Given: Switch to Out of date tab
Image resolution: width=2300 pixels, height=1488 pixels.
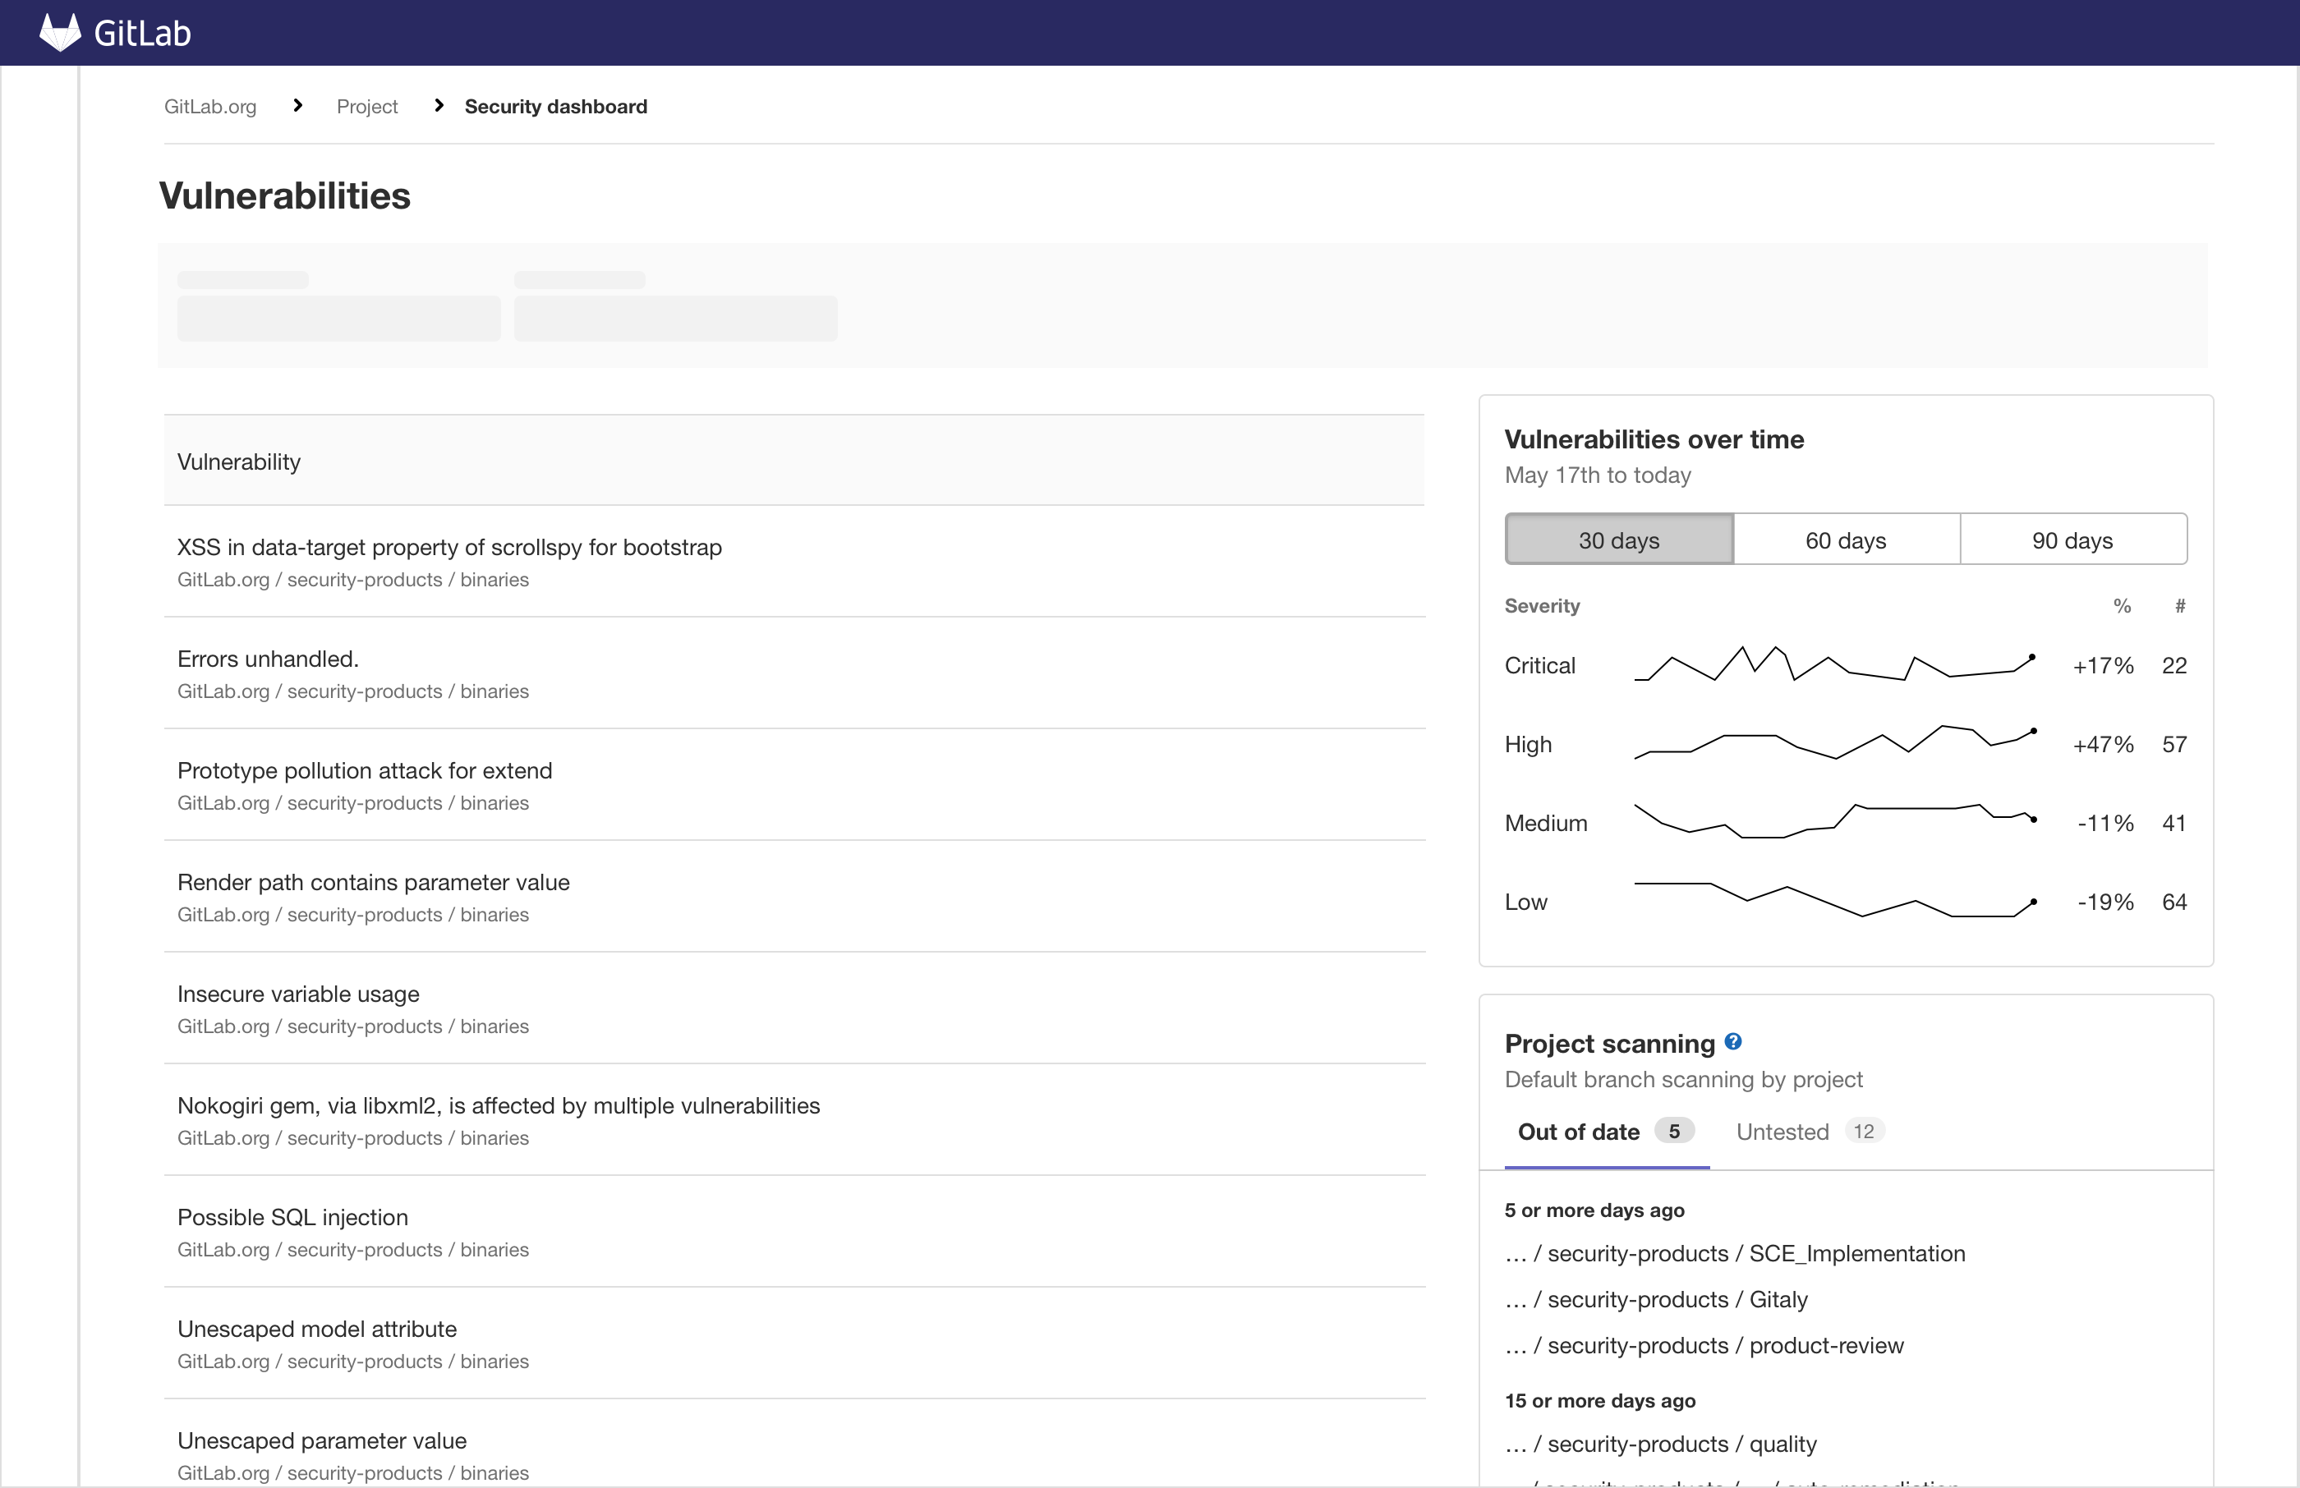Looking at the screenshot, I should pyautogui.click(x=1607, y=1132).
